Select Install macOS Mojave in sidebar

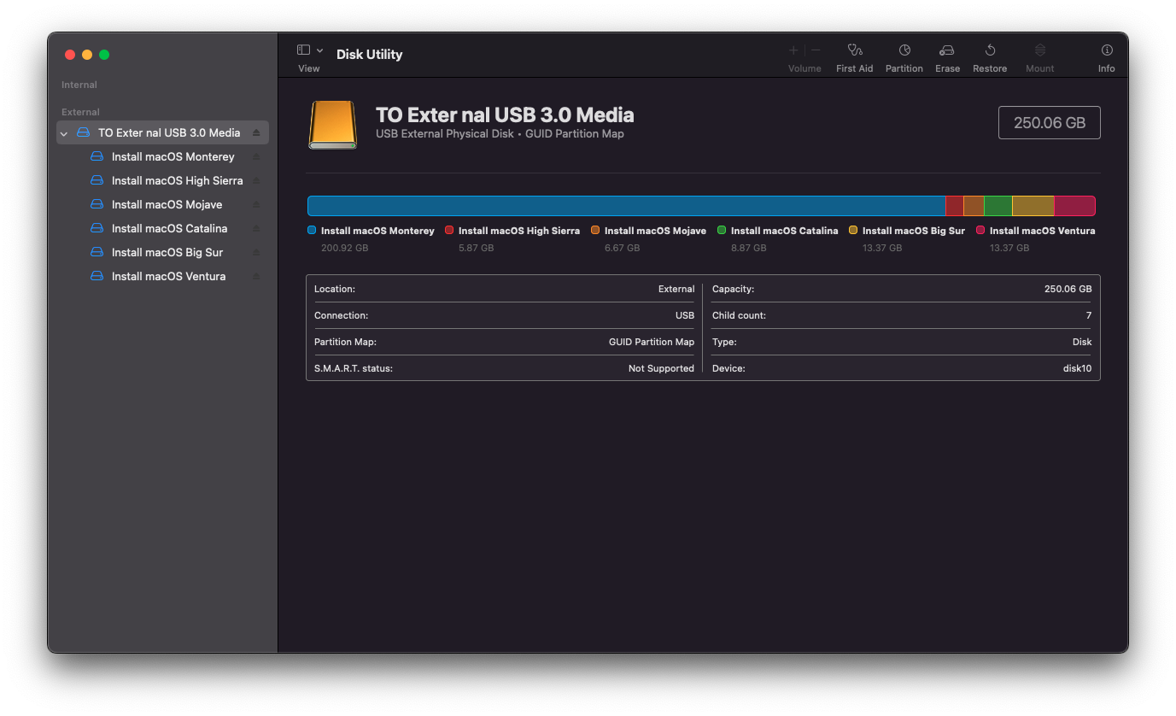162,204
